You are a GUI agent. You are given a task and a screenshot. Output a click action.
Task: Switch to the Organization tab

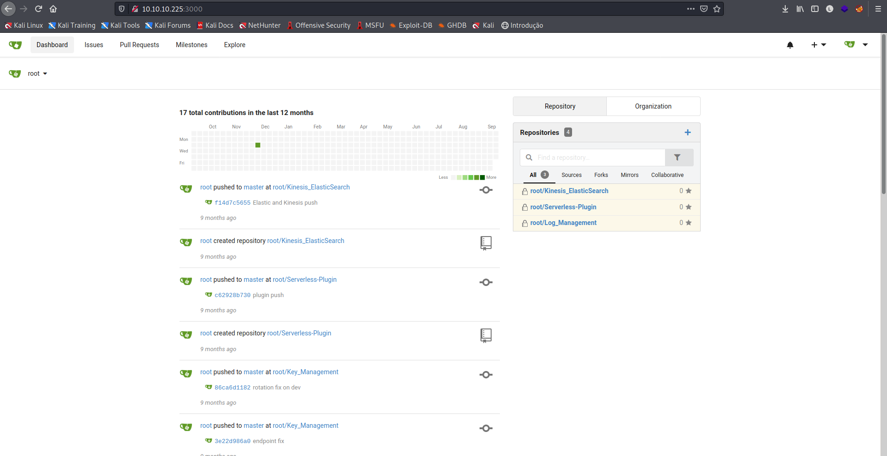[653, 106]
